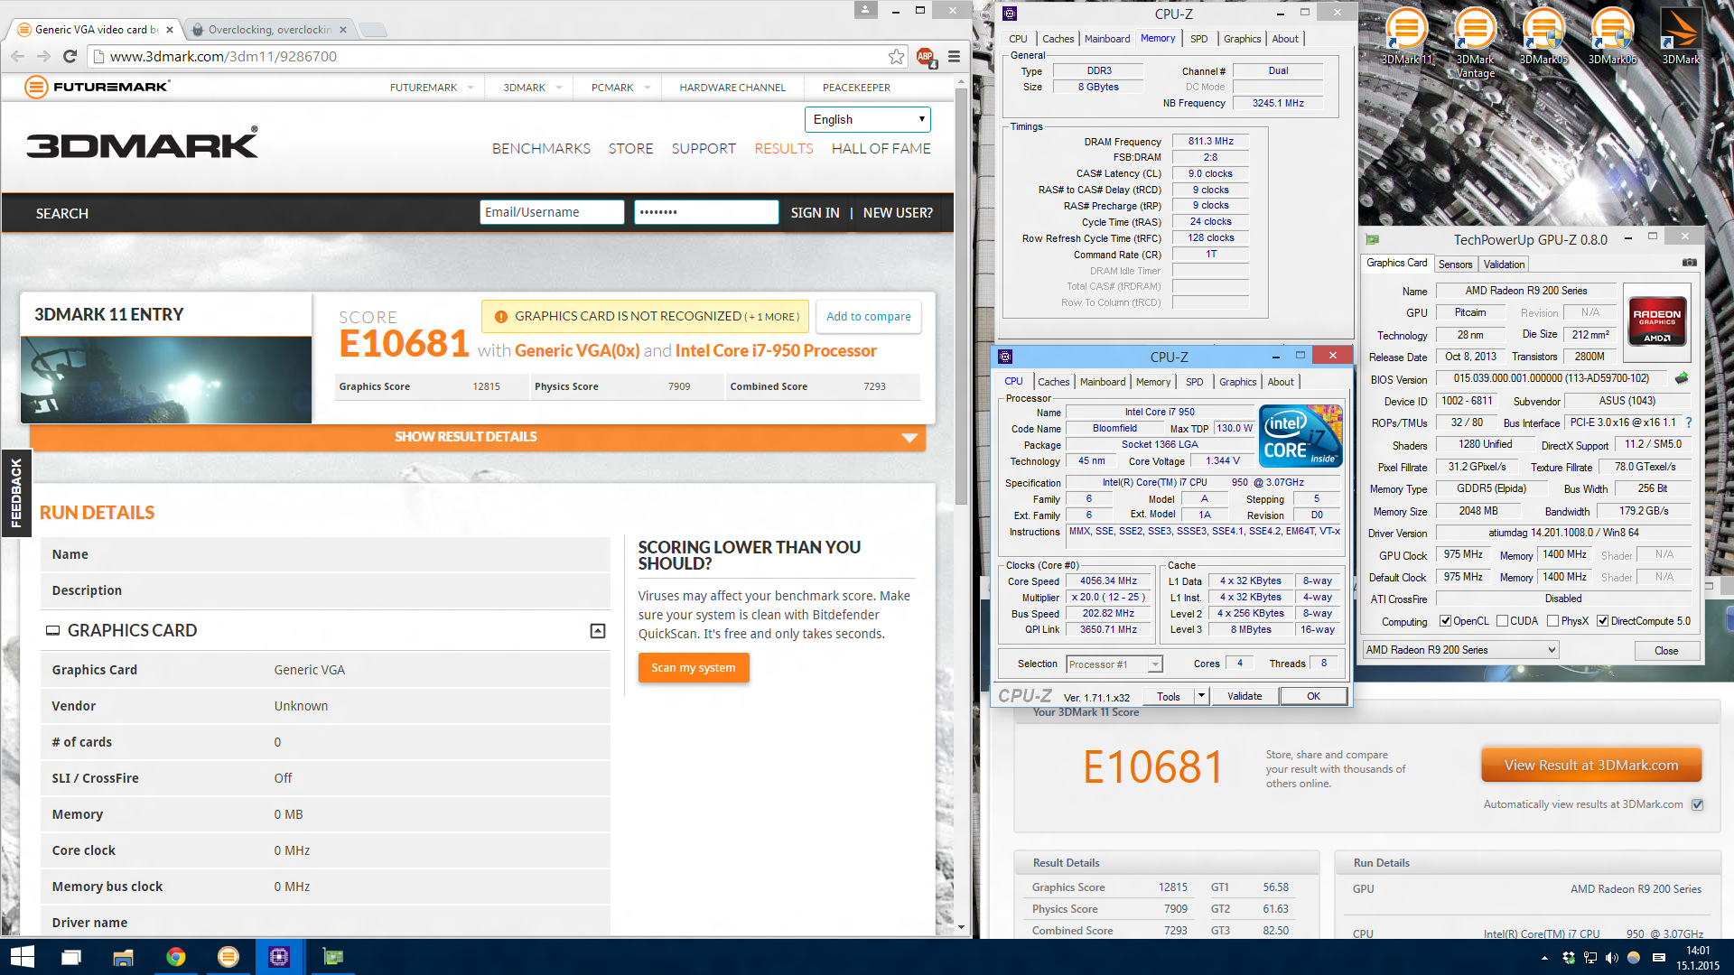This screenshot has height=975, width=1734.
Task: Click View Result at 3DMark.com button
Action: pos(1591,766)
